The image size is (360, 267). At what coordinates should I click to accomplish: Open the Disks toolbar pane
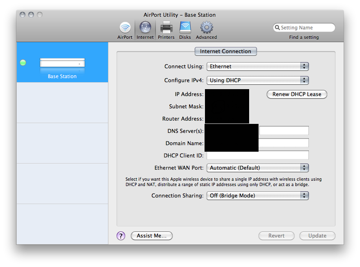tap(185, 31)
